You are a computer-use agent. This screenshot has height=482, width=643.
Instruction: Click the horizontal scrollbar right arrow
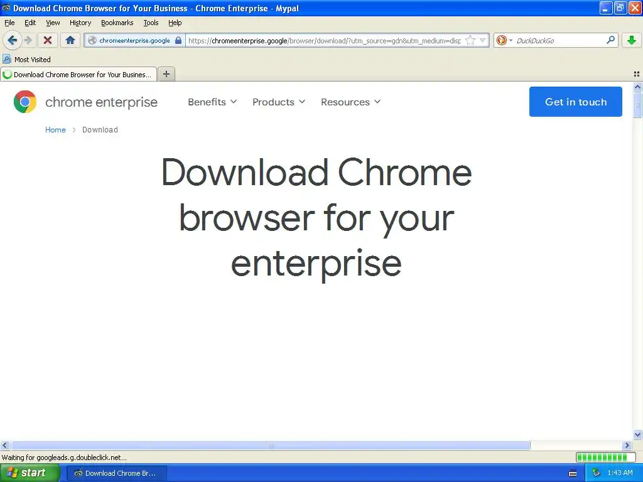[627, 445]
